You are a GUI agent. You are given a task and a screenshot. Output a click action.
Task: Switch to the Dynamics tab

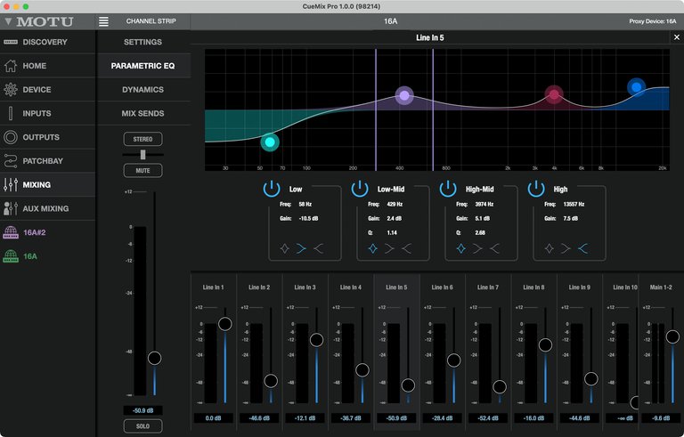[x=142, y=90]
